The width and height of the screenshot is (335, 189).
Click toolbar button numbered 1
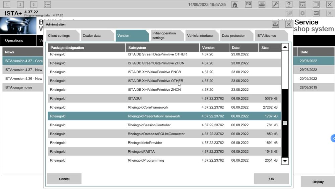coord(7,4)
